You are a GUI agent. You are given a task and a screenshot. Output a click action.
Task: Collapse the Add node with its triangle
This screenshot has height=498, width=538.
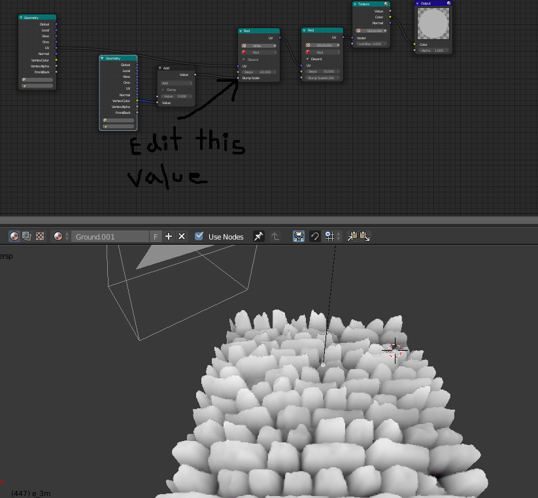pyautogui.click(x=160, y=68)
